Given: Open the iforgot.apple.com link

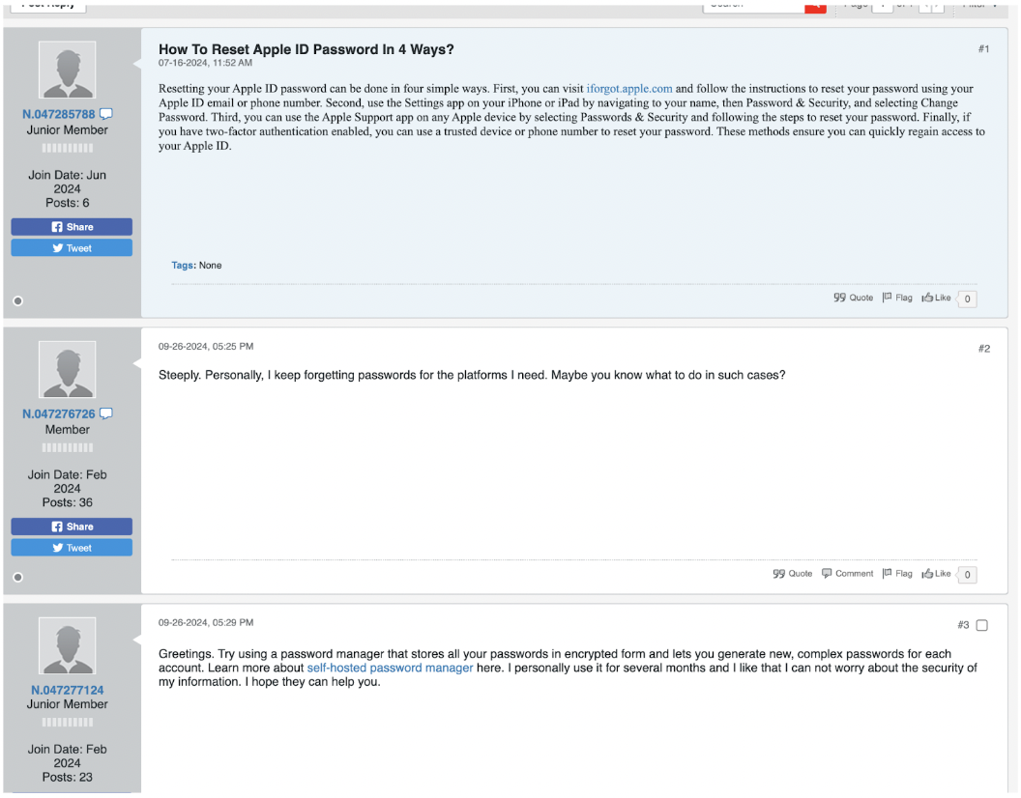Looking at the screenshot, I should [x=628, y=89].
